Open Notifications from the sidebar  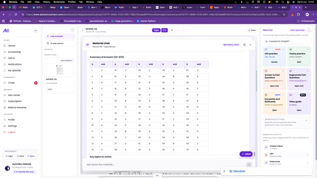pos(15,64)
